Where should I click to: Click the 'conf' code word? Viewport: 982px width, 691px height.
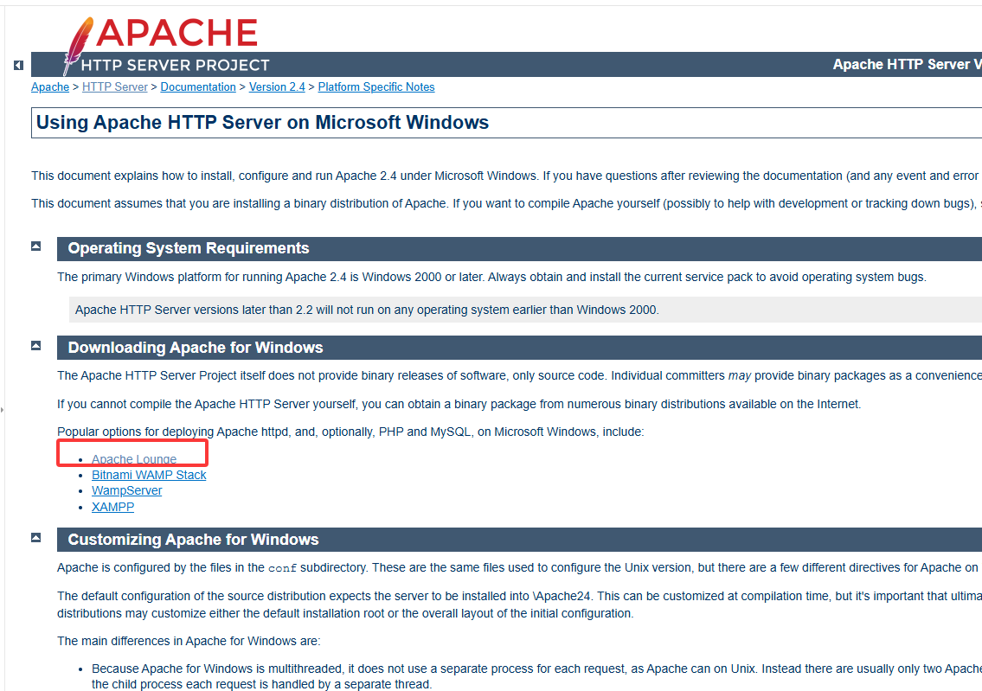282,568
